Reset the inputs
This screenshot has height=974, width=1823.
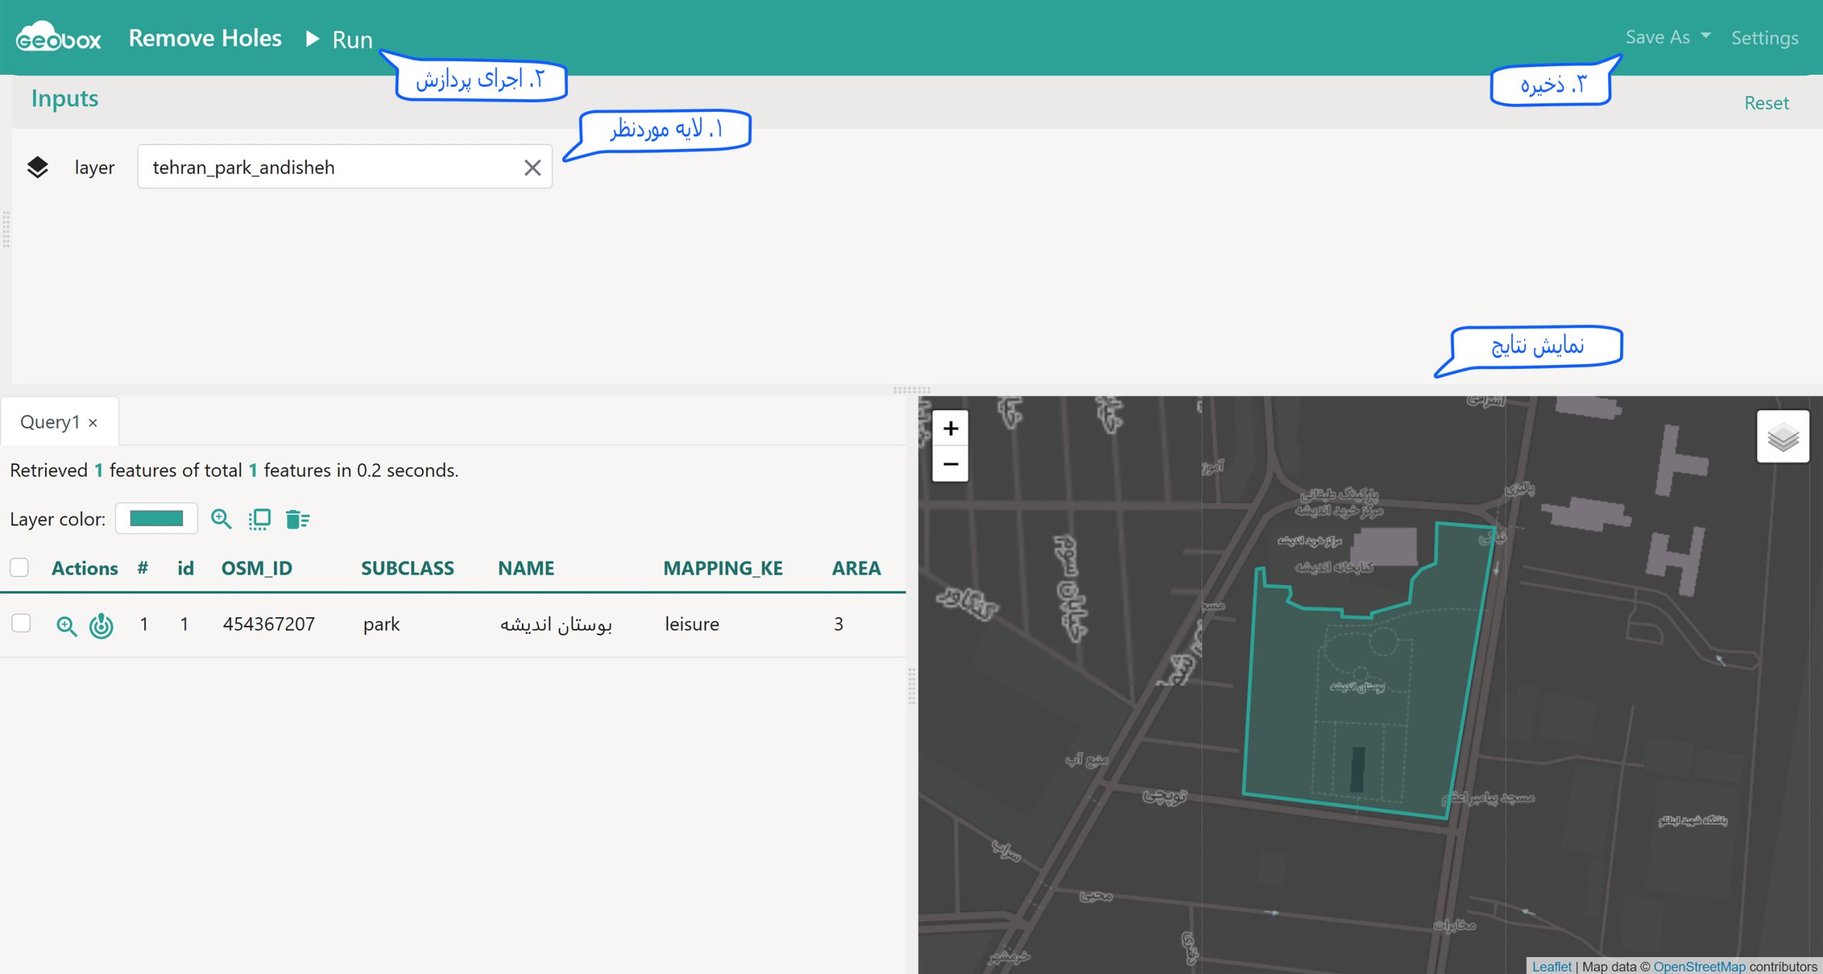point(1766,103)
